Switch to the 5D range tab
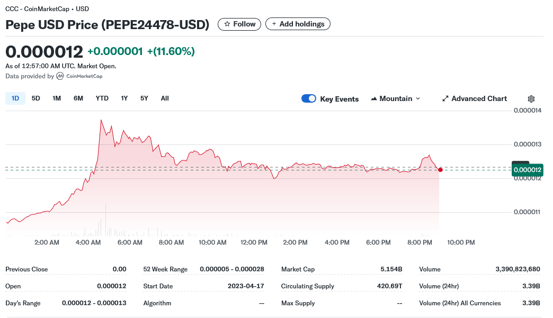Viewport: 553px width, 318px height. tap(35, 98)
